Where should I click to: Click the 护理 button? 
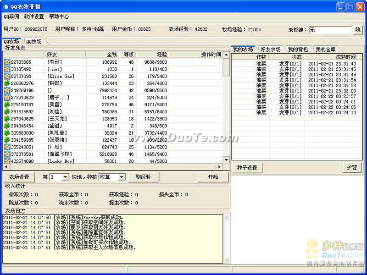click(x=352, y=167)
